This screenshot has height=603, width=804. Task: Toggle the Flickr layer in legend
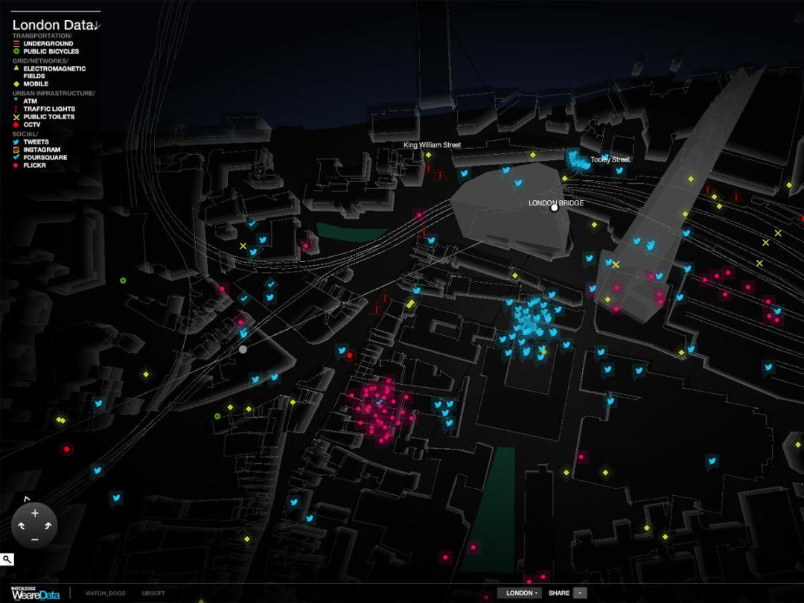(34, 165)
